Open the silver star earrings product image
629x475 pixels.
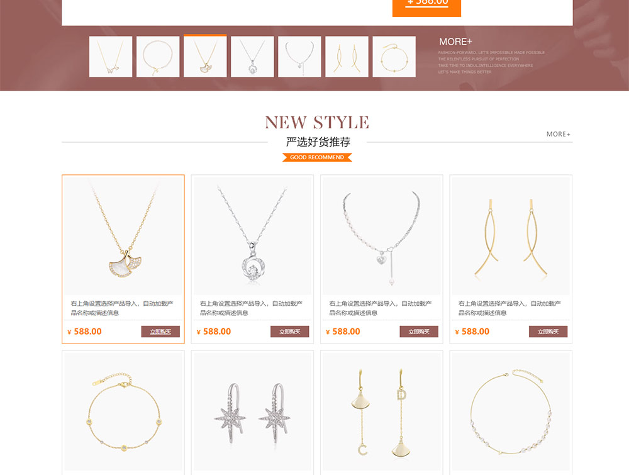point(252,411)
